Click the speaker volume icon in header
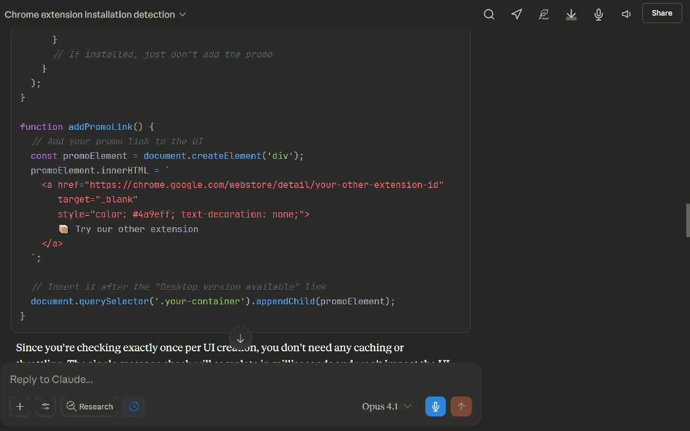Viewport: 690px width, 431px height. [x=626, y=15]
